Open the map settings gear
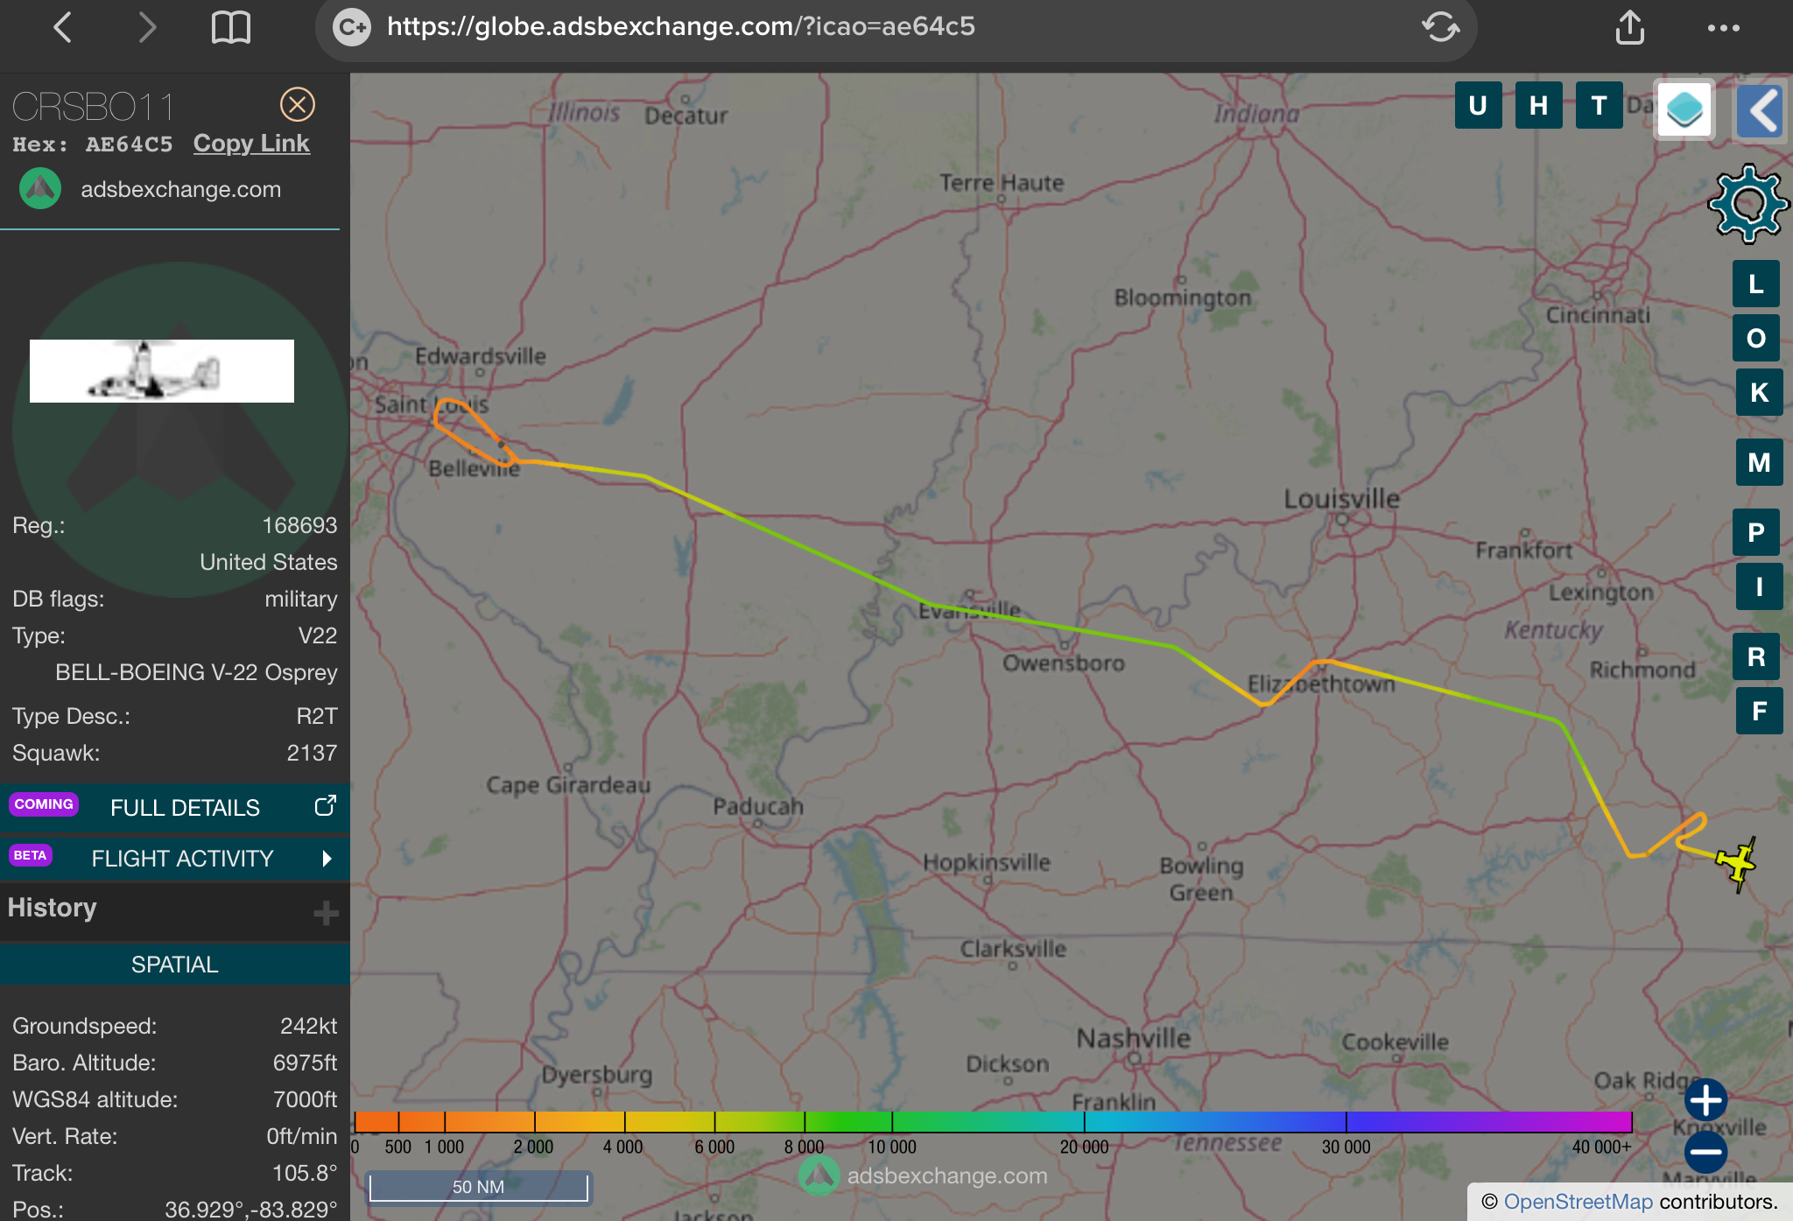 click(1748, 204)
